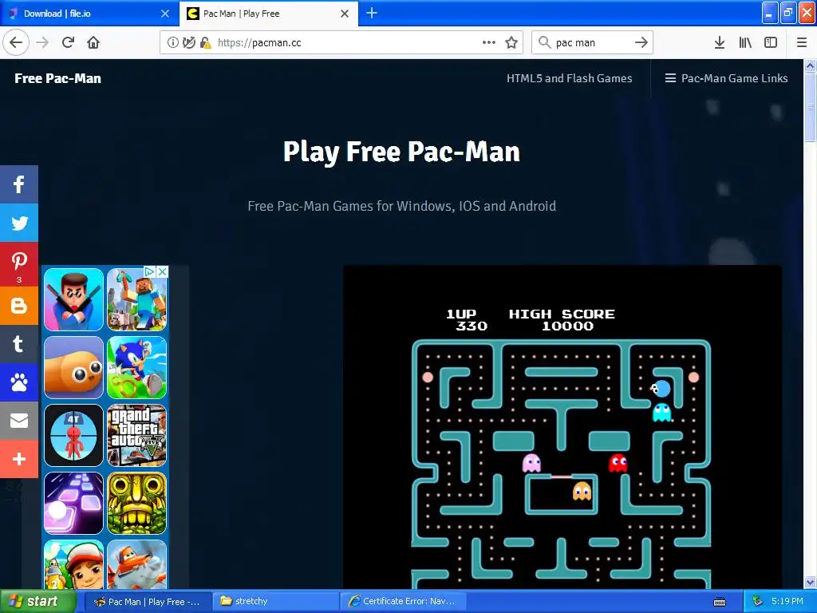This screenshot has height=613, width=817.
Task: Click the red ghost in the game
Action: (618, 463)
